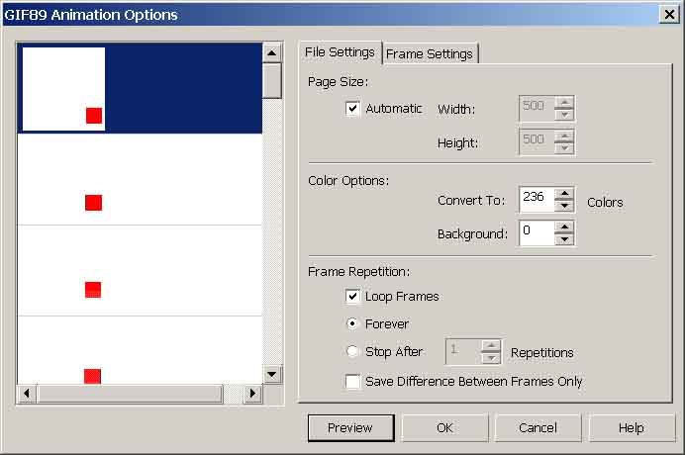
Task: Increase the Stop After repetitions value
Action: click(x=491, y=345)
